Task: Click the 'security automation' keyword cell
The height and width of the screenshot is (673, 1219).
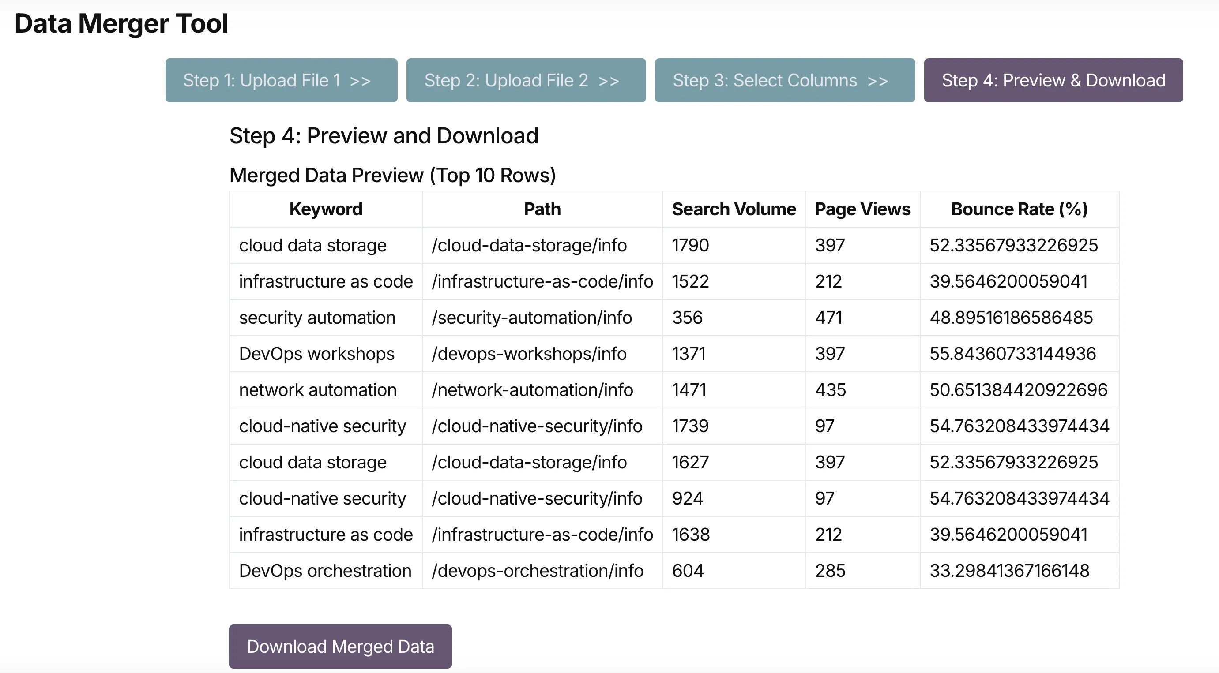Action: (326, 318)
